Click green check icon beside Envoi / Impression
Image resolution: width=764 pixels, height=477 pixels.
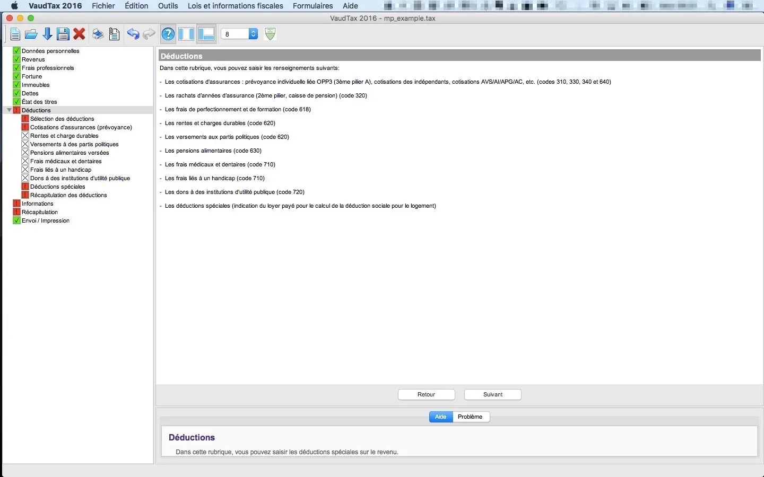pyautogui.click(x=16, y=220)
